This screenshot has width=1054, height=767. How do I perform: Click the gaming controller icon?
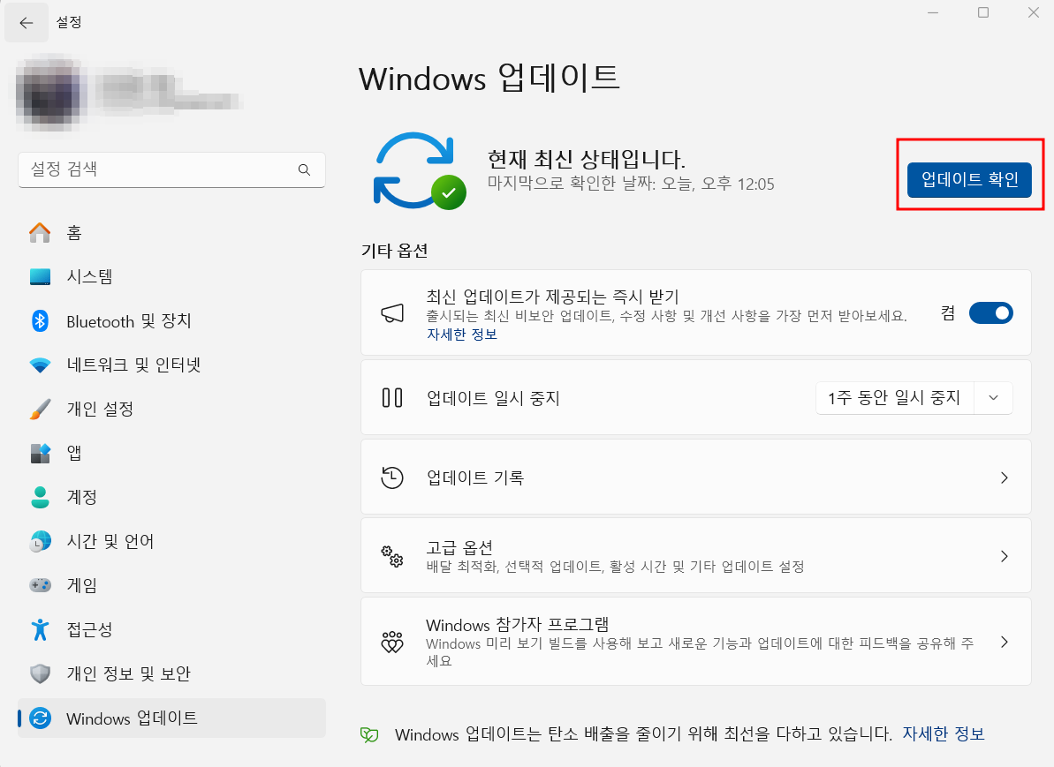point(40,585)
